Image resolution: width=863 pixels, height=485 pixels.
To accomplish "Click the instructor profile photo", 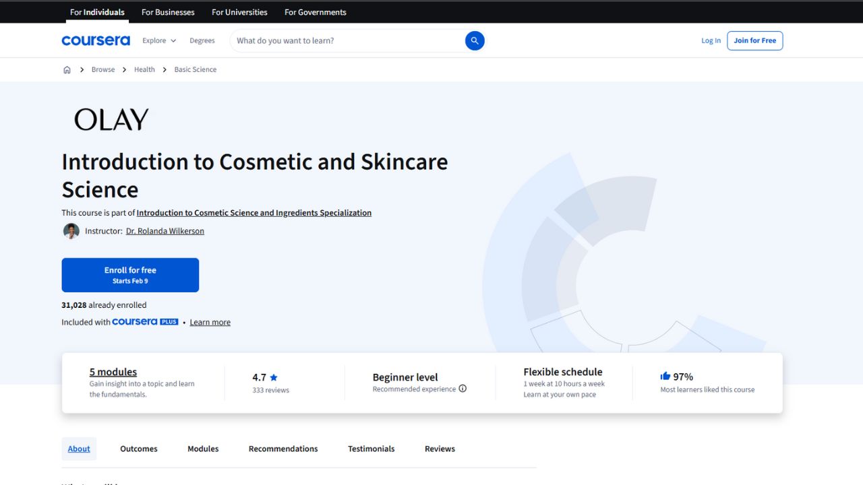I will (x=71, y=230).
